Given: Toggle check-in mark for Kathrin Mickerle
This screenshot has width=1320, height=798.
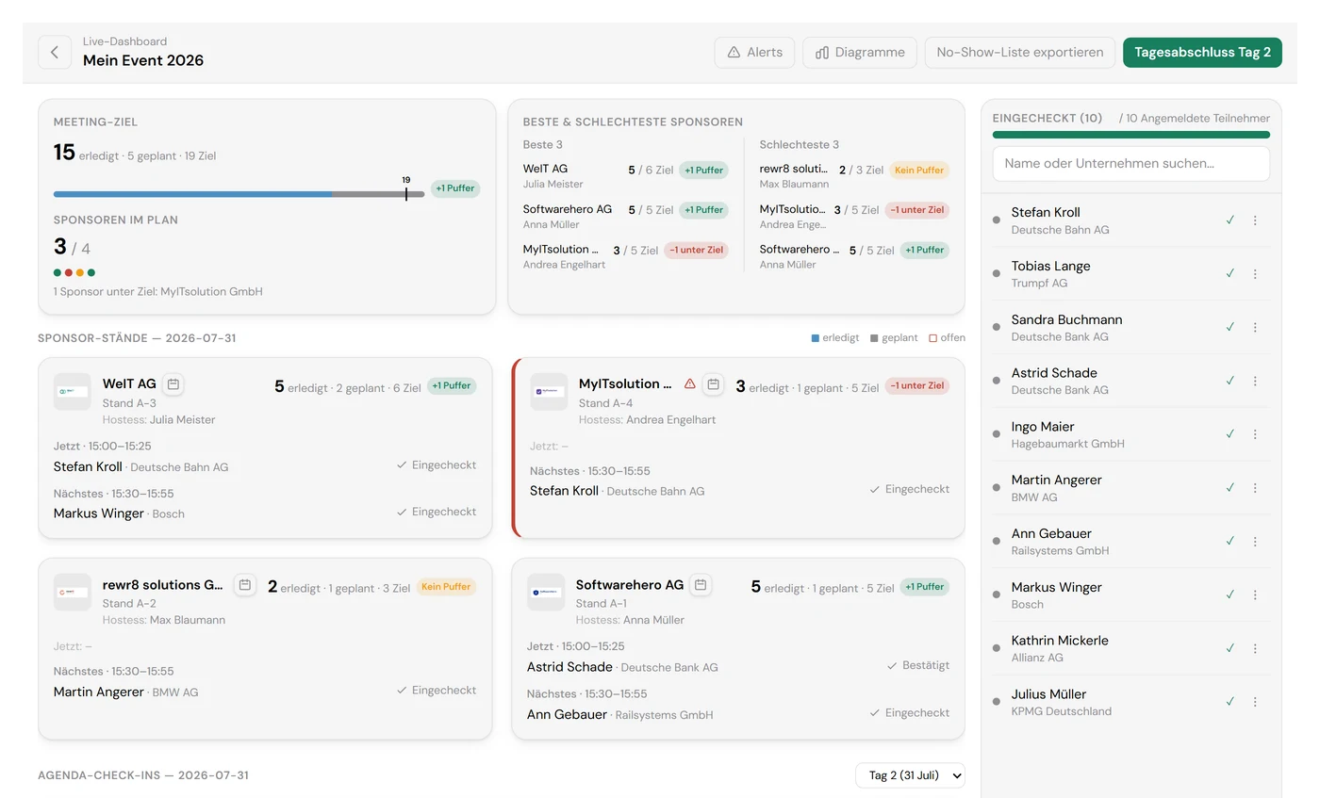Looking at the screenshot, I should tap(1229, 648).
